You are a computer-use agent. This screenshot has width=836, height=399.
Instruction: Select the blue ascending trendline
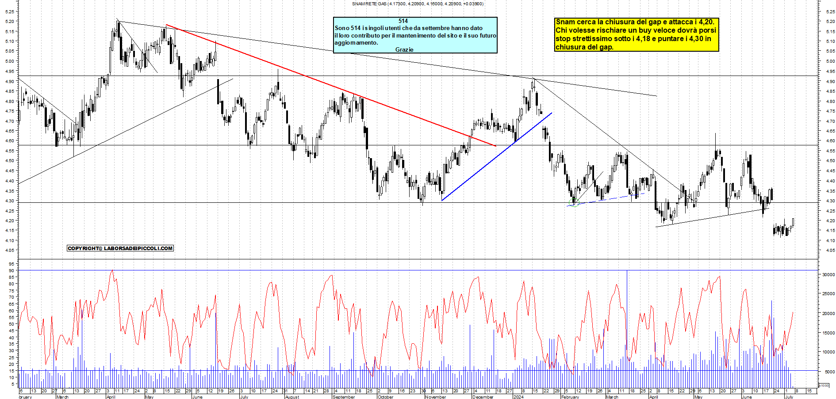[497, 157]
